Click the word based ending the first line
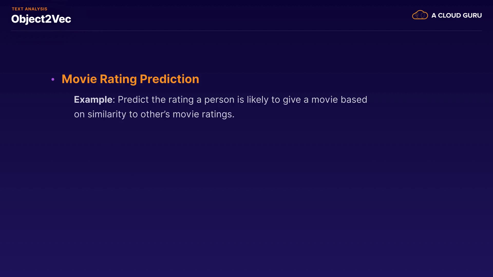This screenshot has width=493, height=277. coord(354,100)
